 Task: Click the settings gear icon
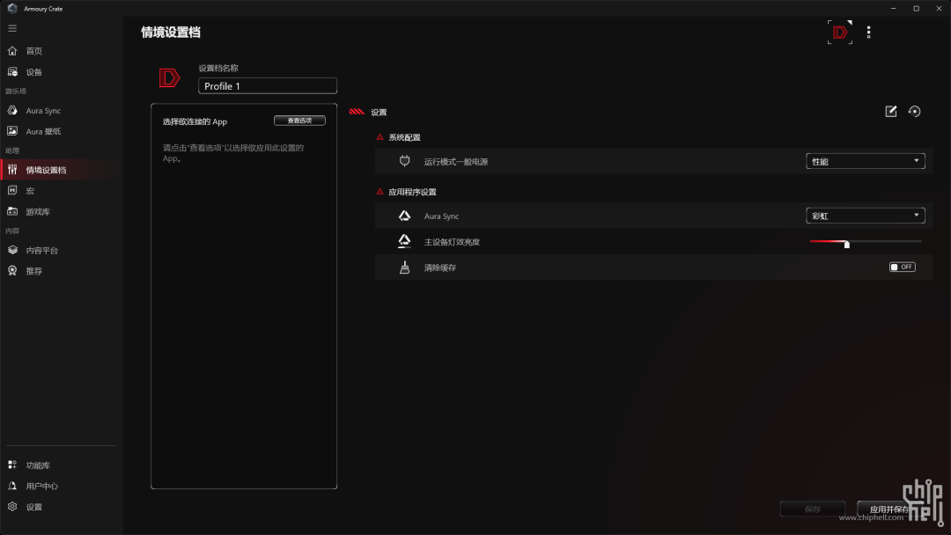tap(12, 507)
